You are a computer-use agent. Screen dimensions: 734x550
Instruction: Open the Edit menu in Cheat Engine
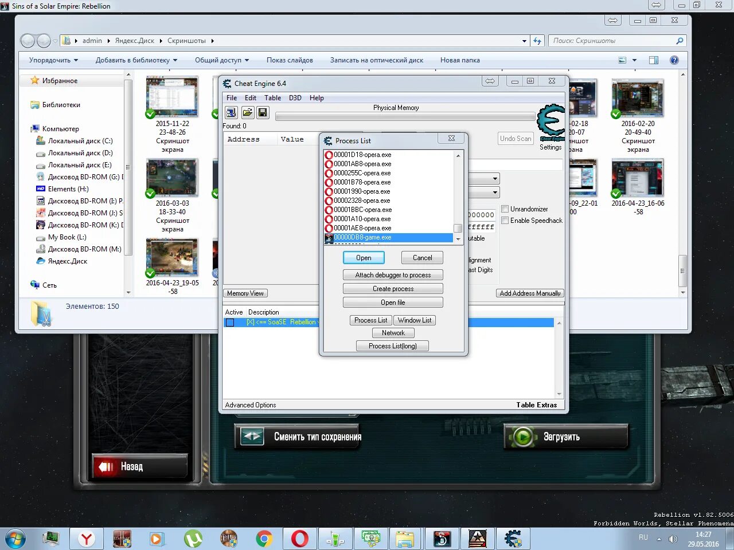coord(251,98)
